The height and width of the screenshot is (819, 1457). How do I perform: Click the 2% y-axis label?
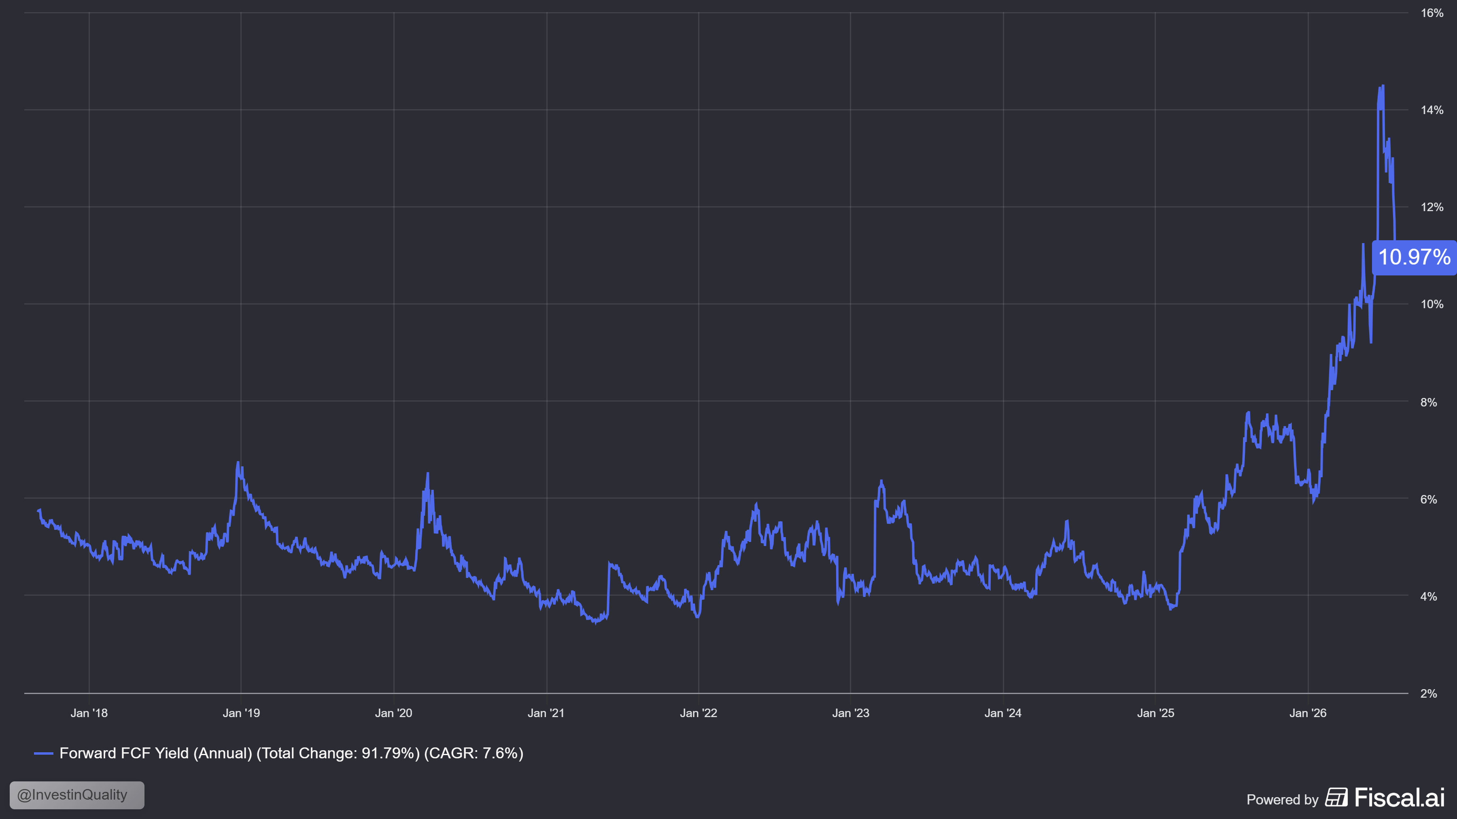[x=1429, y=694]
